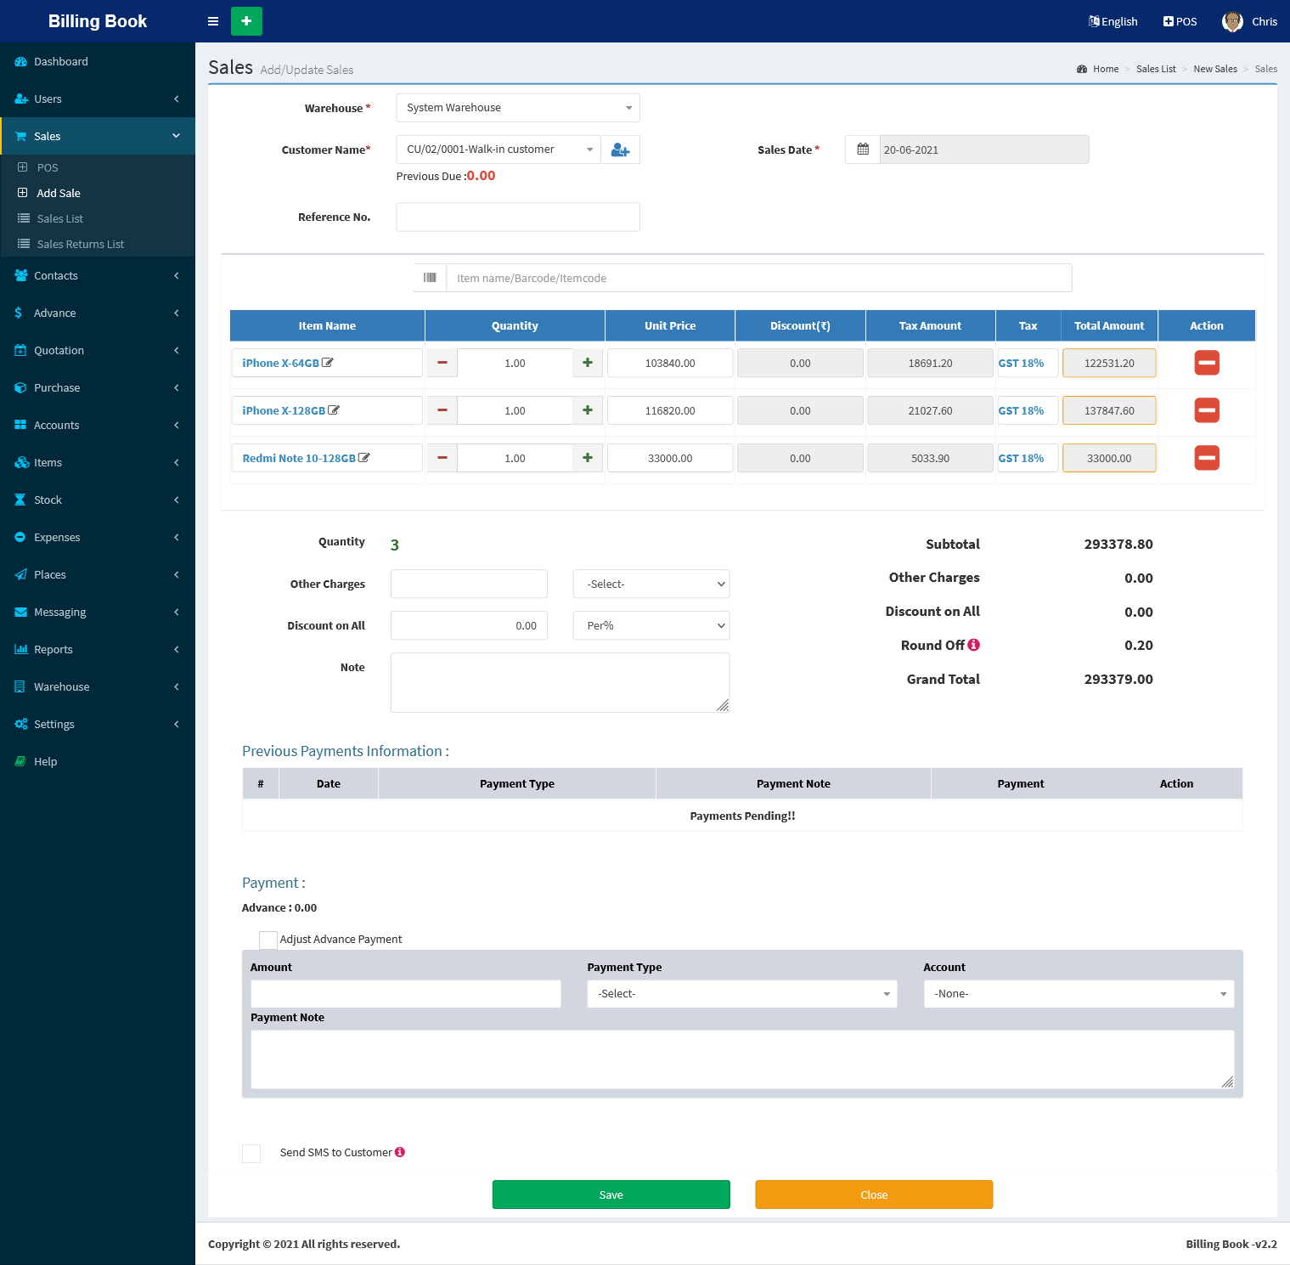The image size is (1290, 1265).
Task: Edit the iPhone X-64GB item details
Action: [328, 363]
